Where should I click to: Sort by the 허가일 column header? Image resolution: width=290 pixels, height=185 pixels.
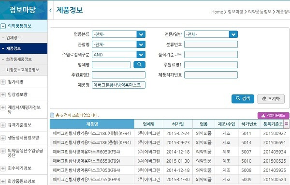[178, 124]
